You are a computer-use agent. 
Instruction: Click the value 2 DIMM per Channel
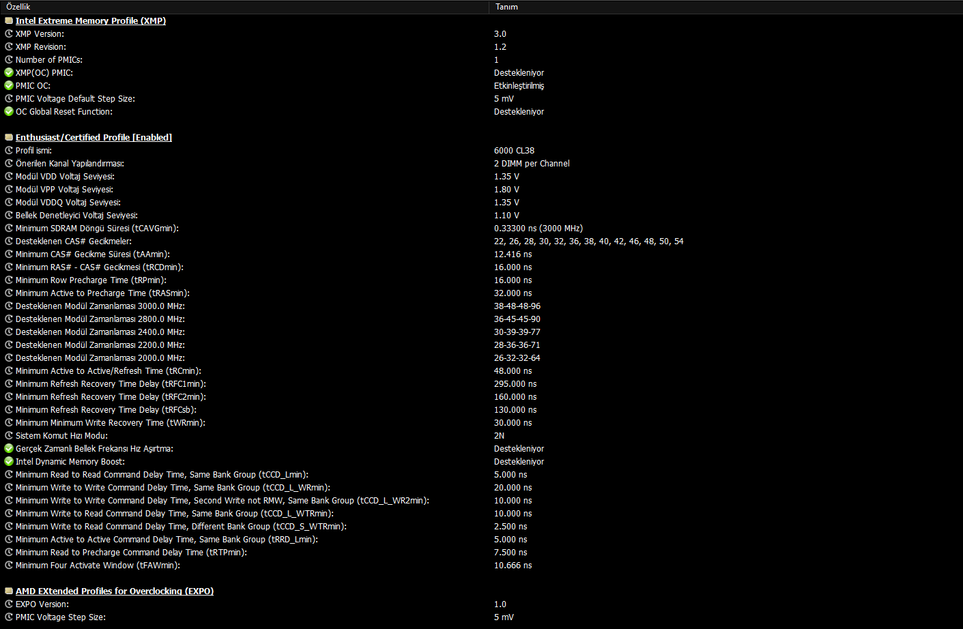pos(532,164)
